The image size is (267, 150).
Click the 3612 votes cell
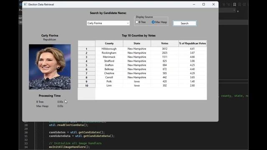point(165,49)
